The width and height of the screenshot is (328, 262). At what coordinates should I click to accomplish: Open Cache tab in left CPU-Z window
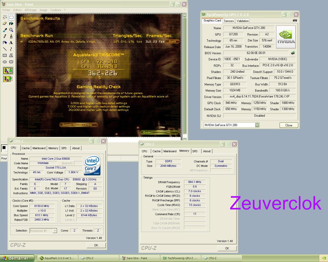tap(25, 148)
